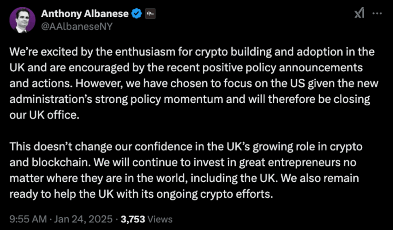The image size is (393, 230).
Task: Click the line starting 'matter where they are'
Action: 184,179
